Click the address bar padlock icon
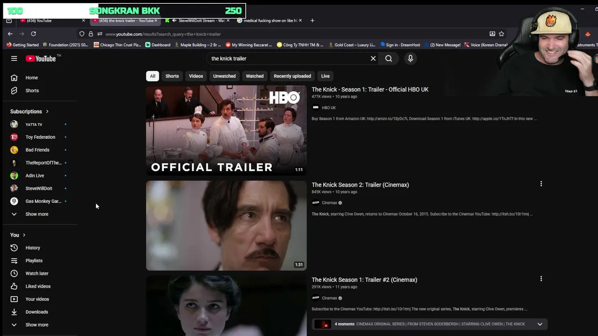Screen dimensions: 598x336 click(x=91, y=34)
